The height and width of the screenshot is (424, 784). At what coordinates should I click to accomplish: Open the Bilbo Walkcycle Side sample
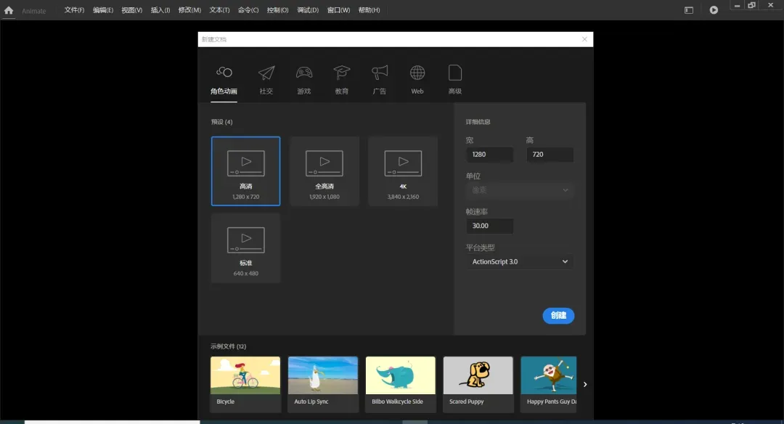point(401,384)
